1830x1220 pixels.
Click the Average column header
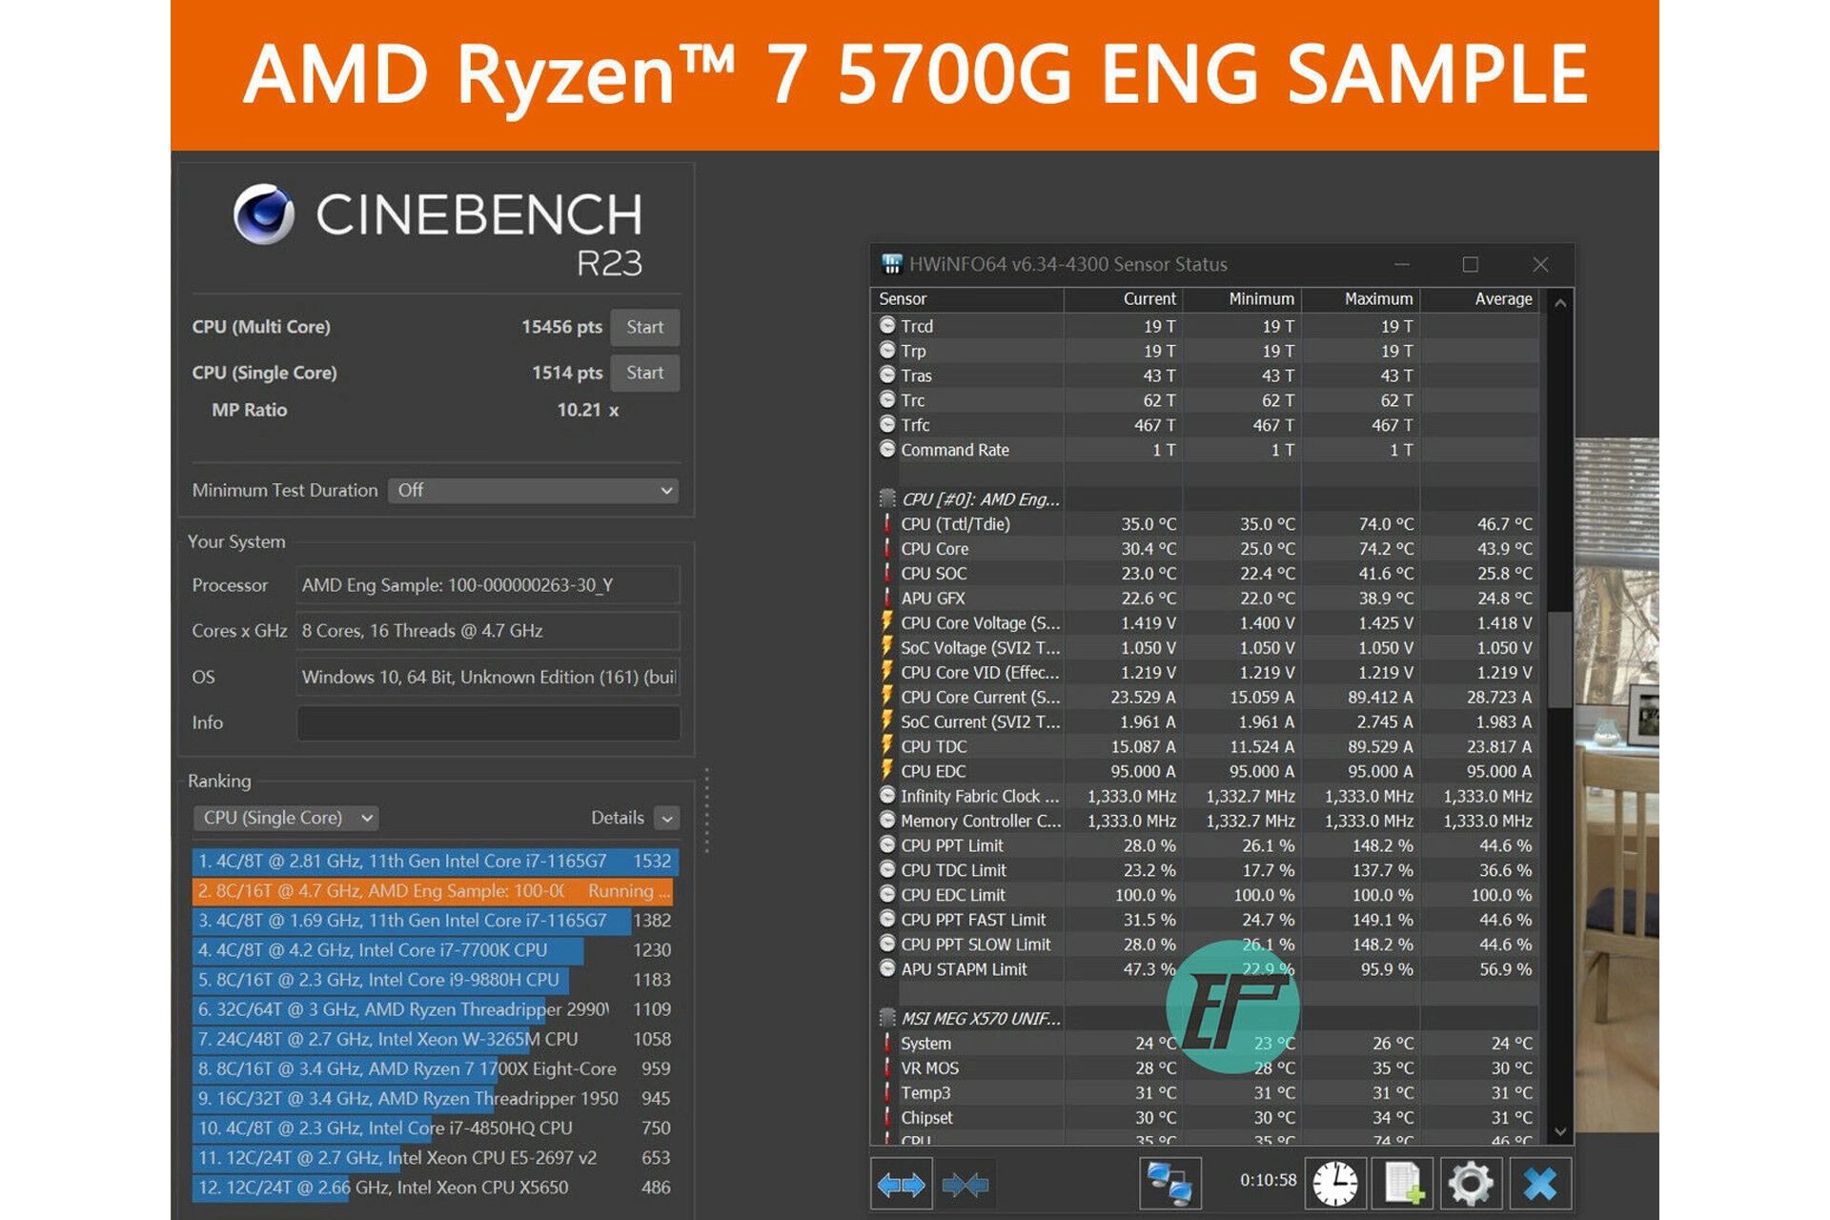point(1480,299)
